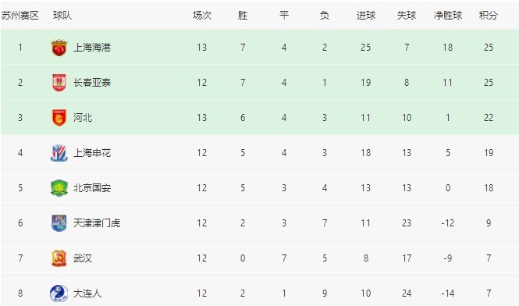Click the 场次 column header
The height and width of the screenshot is (306, 519).
tap(202, 16)
